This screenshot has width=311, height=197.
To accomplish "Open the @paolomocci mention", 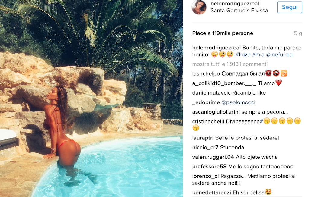I will pyautogui.click(x=238, y=102).
